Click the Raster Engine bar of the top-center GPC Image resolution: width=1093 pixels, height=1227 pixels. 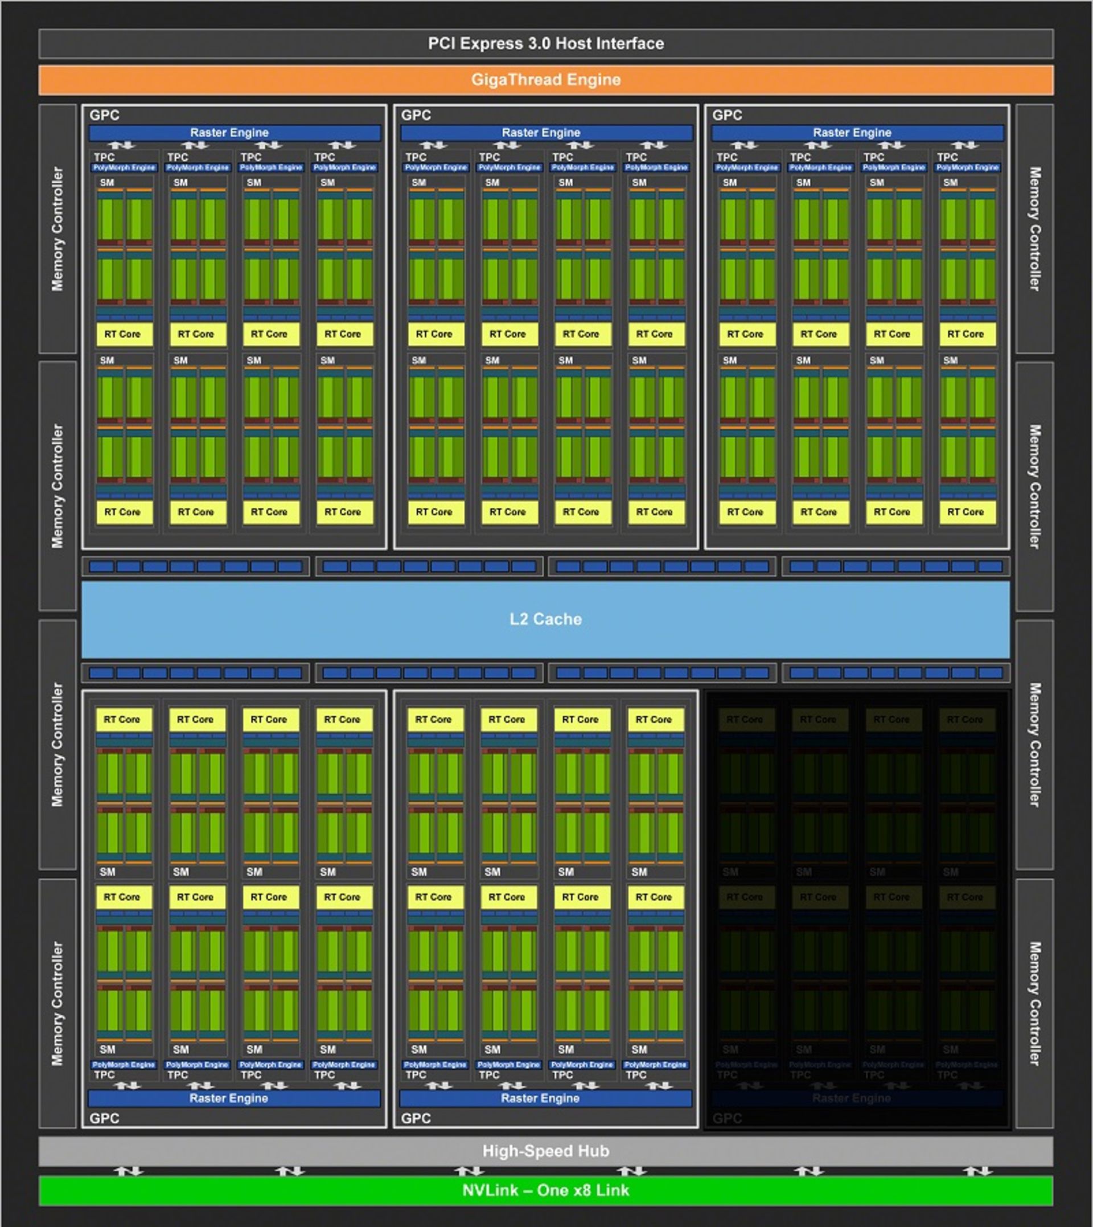point(546,133)
